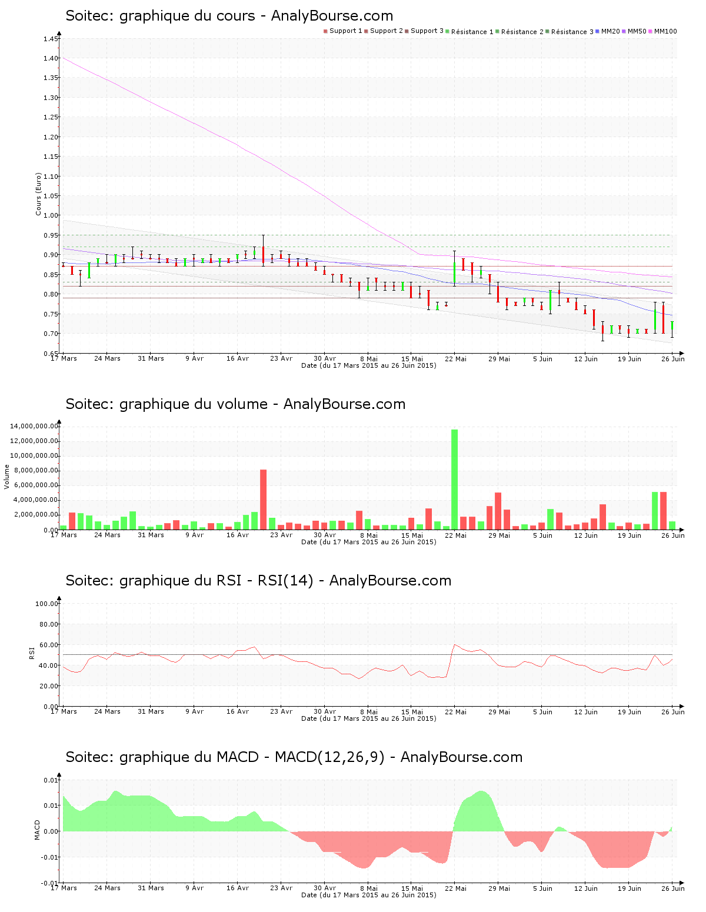This screenshot has width=706, height=912.
Task: Click '17 Mars' date under price chart
Action: click(64, 358)
